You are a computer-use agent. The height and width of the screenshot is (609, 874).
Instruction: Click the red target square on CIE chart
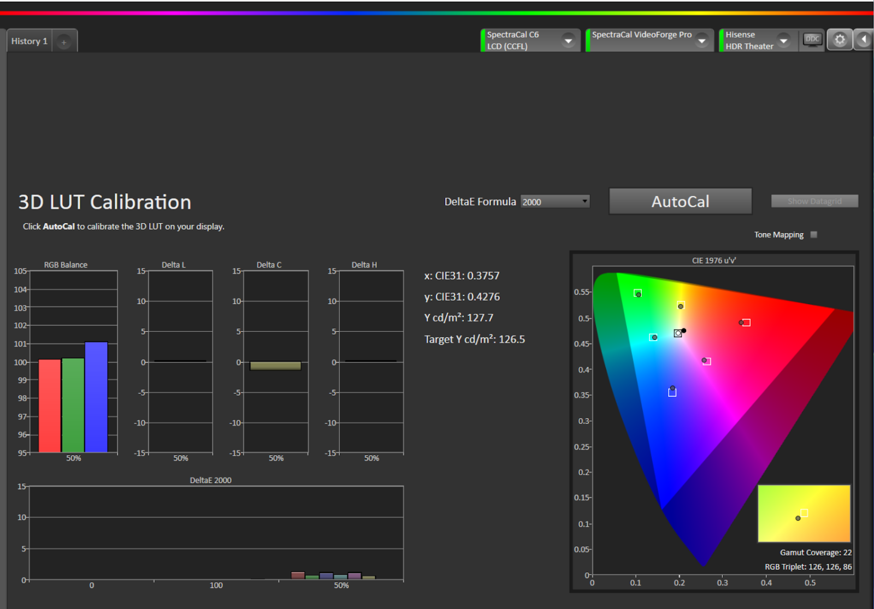coord(746,323)
